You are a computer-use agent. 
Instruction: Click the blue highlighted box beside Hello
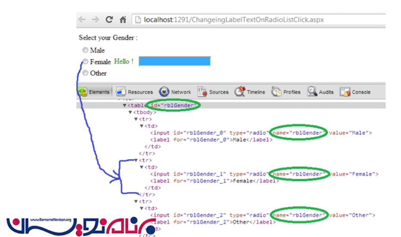tap(175, 62)
